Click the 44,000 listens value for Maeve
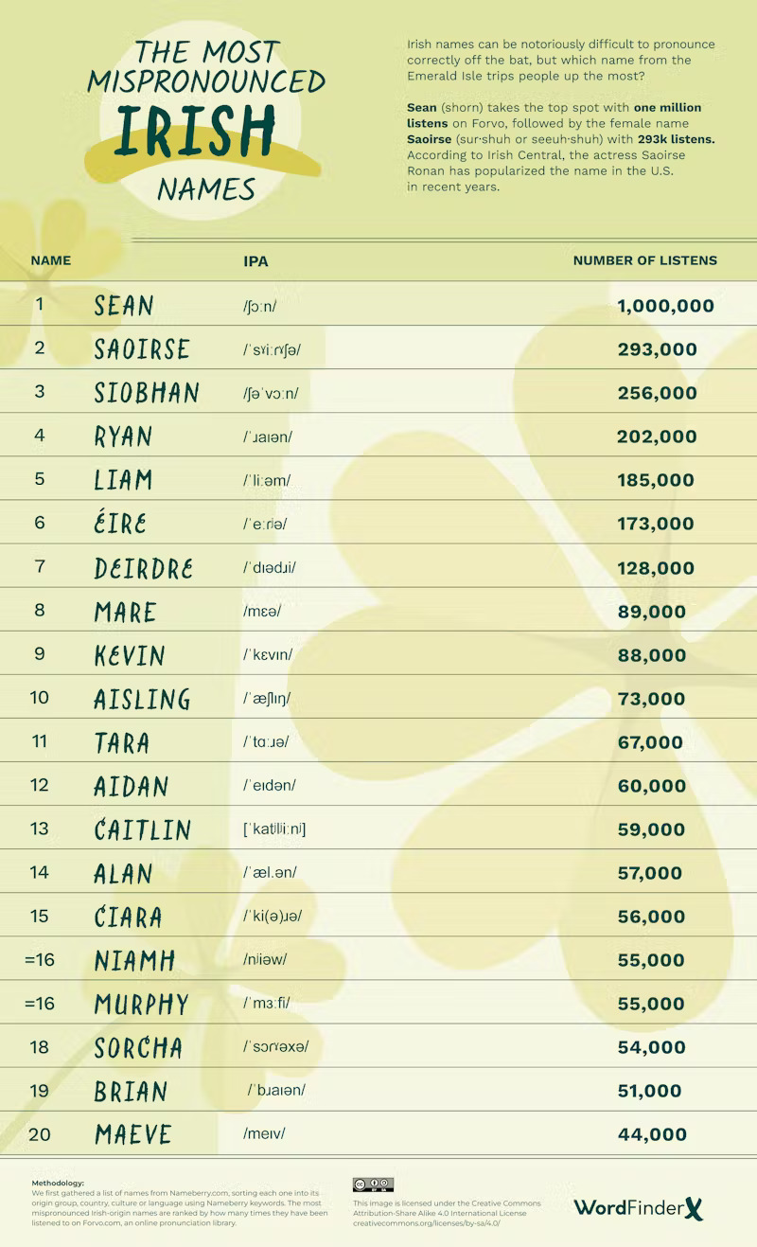Screen dimensions: 757x1247 (652, 1134)
